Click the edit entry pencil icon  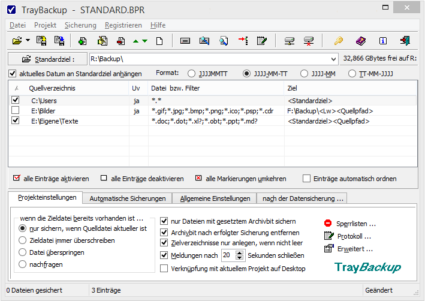[103, 41]
